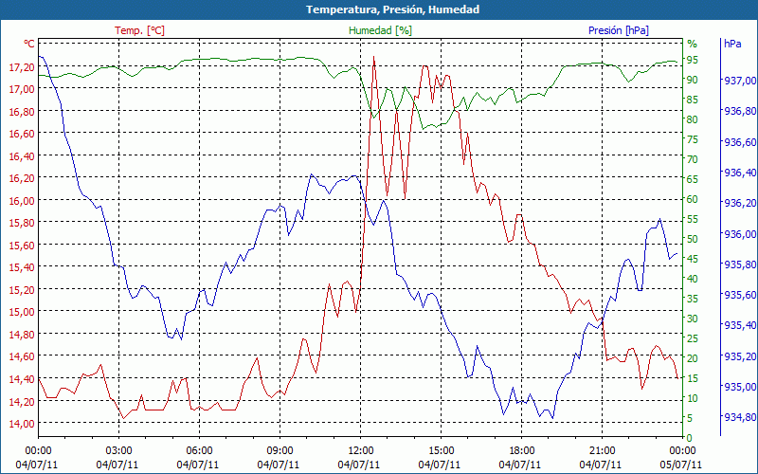The height and width of the screenshot is (474, 758).
Task: Click the 15,40 temperature axis value
Action: [x=22, y=267]
